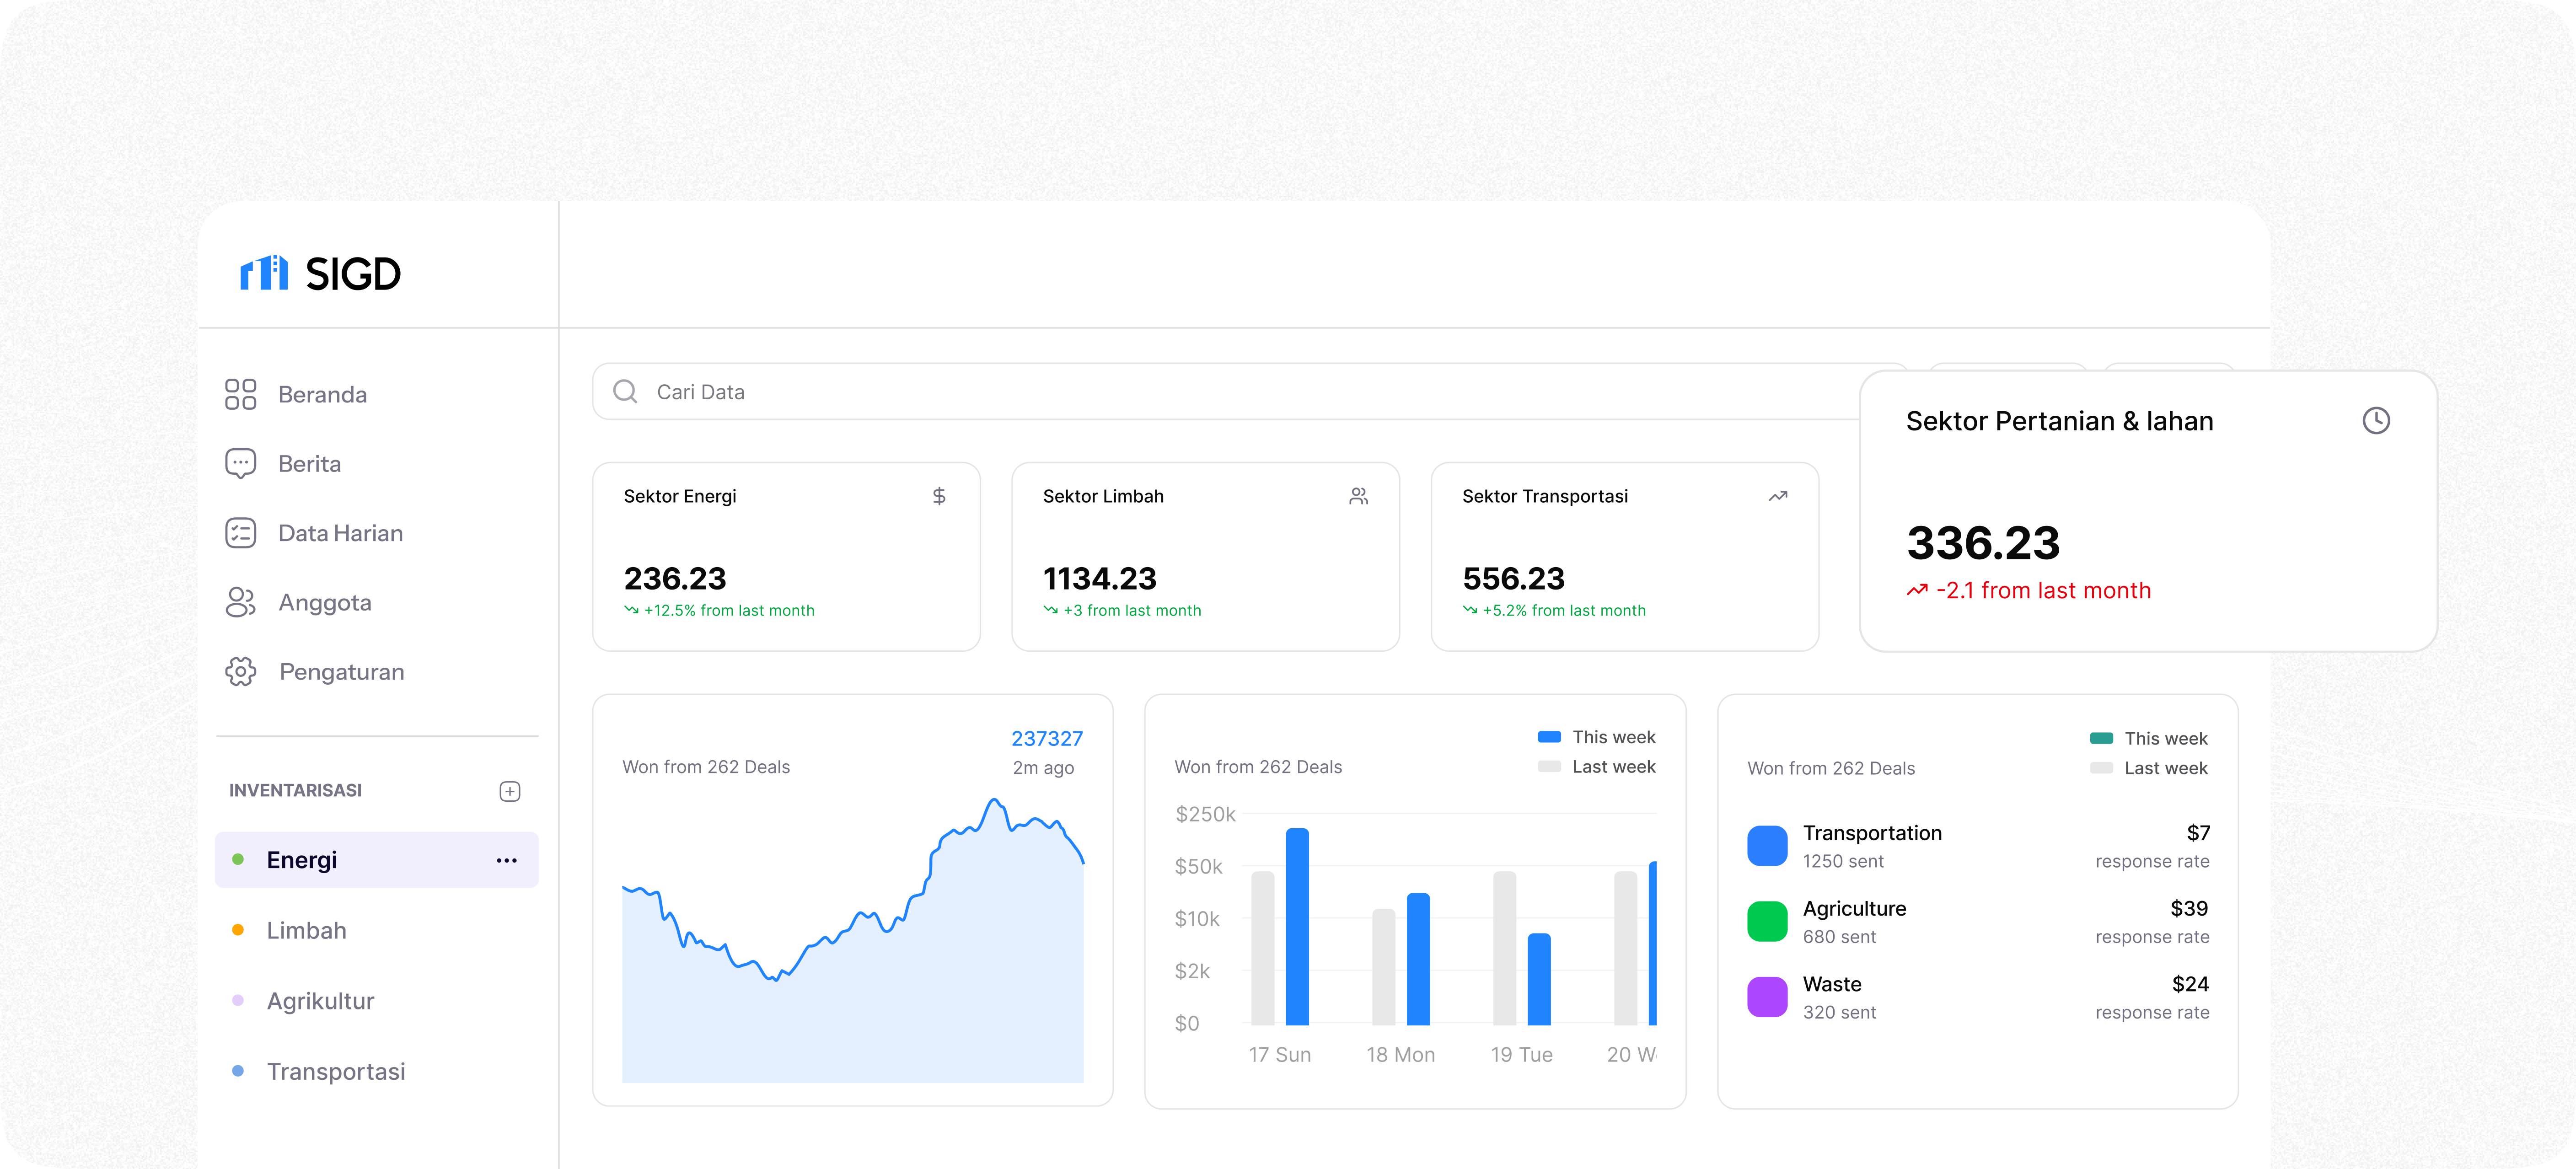The height and width of the screenshot is (1169, 2576).
Task: Open the Transportasi inventarisasi item
Action: (x=336, y=1071)
